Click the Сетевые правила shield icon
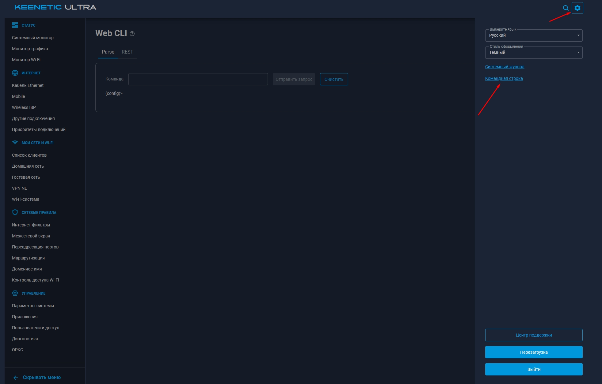Screen dimensions: 602x384 (15, 212)
